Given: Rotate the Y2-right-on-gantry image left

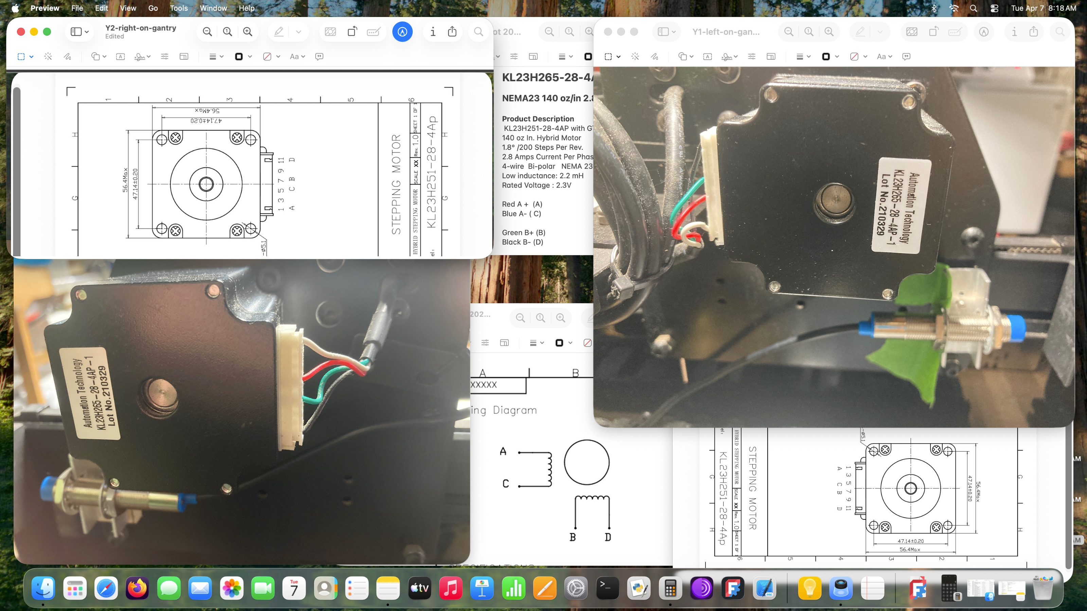Looking at the screenshot, I should [352, 32].
